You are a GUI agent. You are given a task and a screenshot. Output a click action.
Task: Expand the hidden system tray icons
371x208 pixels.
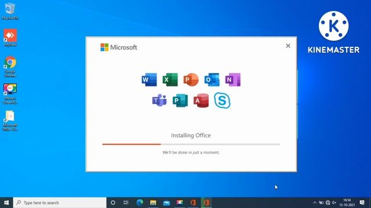pos(315,203)
